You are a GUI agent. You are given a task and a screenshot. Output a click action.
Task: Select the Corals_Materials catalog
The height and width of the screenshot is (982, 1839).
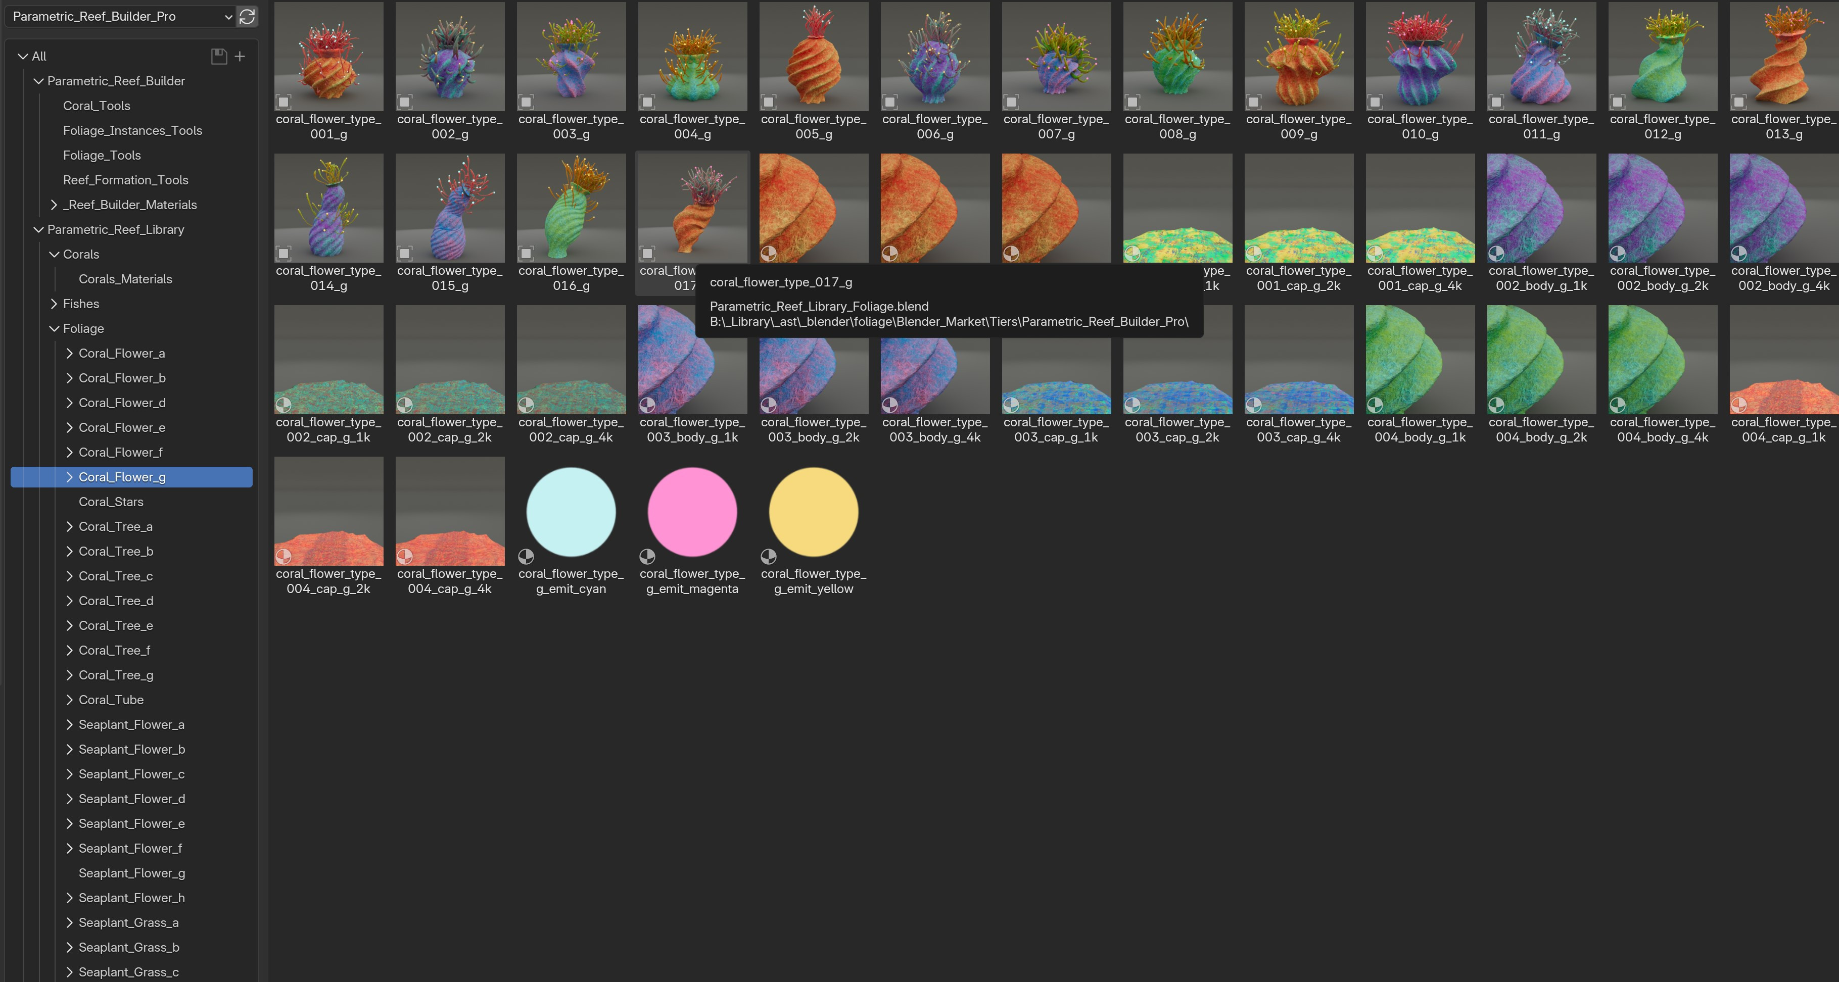[125, 279]
